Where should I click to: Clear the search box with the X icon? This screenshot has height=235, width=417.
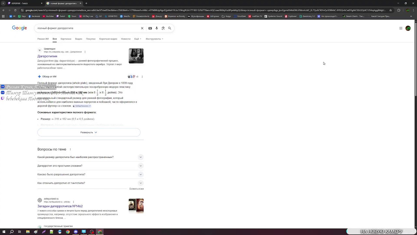142,28
